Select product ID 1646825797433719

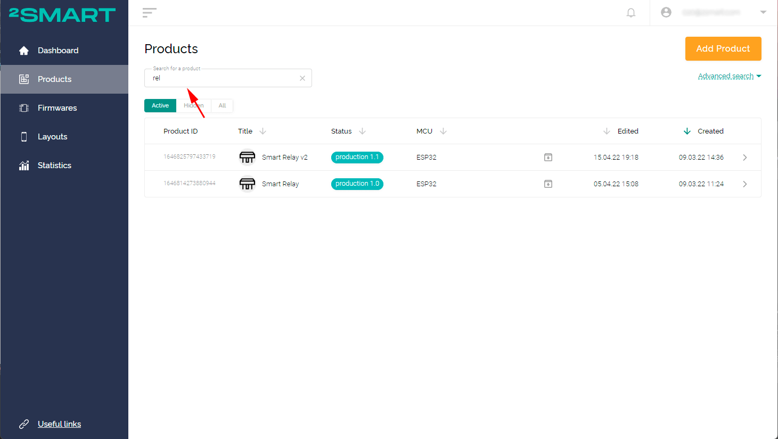(x=190, y=156)
